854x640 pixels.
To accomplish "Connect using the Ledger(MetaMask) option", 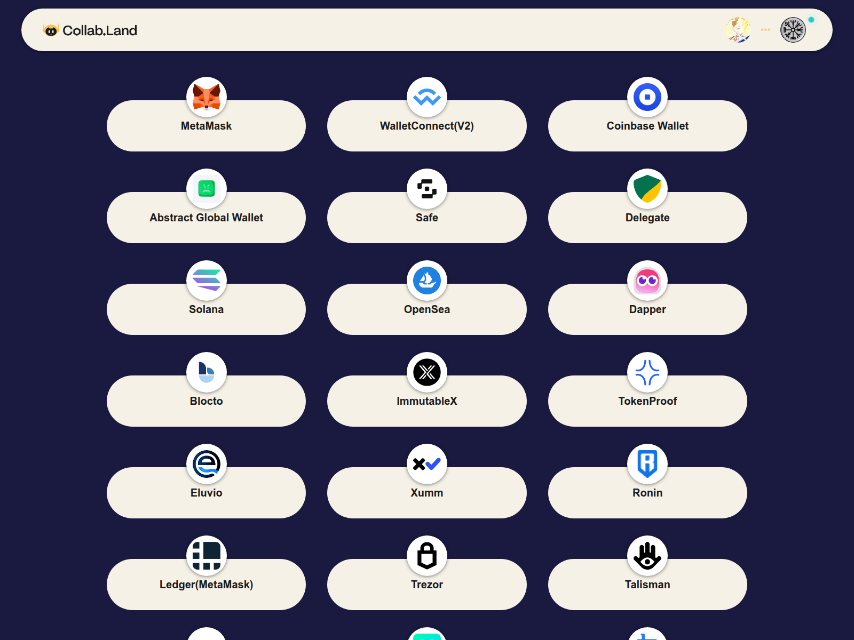I will [207, 585].
